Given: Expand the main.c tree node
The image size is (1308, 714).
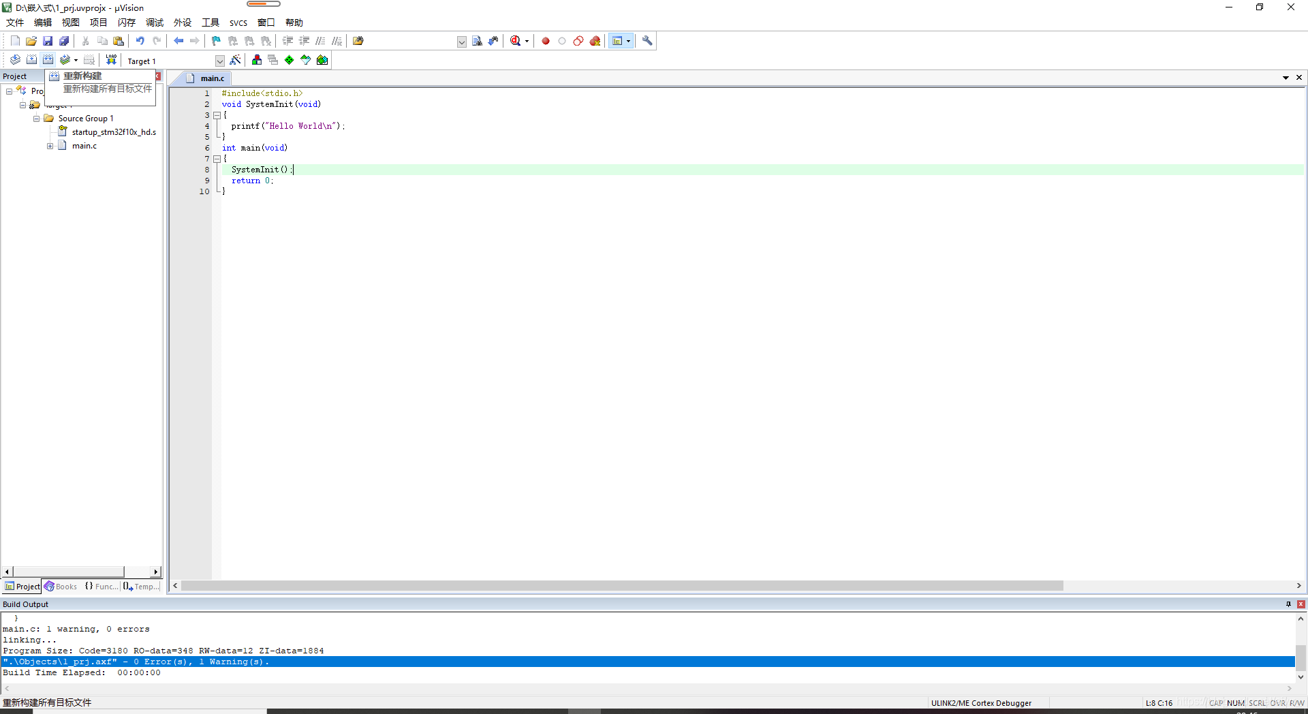Looking at the screenshot, I should [50, 146].
